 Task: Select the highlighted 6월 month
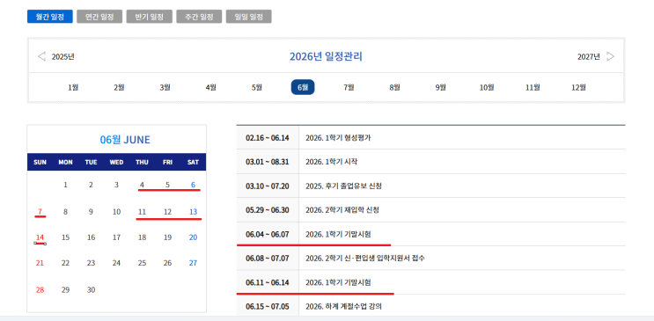303,87
